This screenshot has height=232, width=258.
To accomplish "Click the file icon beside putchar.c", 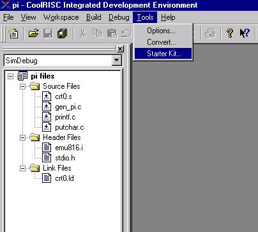I will pos(47,127).
